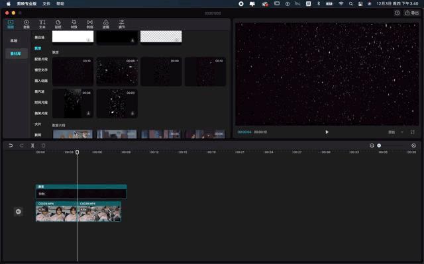Open the Apple menu

pos(9,4)
